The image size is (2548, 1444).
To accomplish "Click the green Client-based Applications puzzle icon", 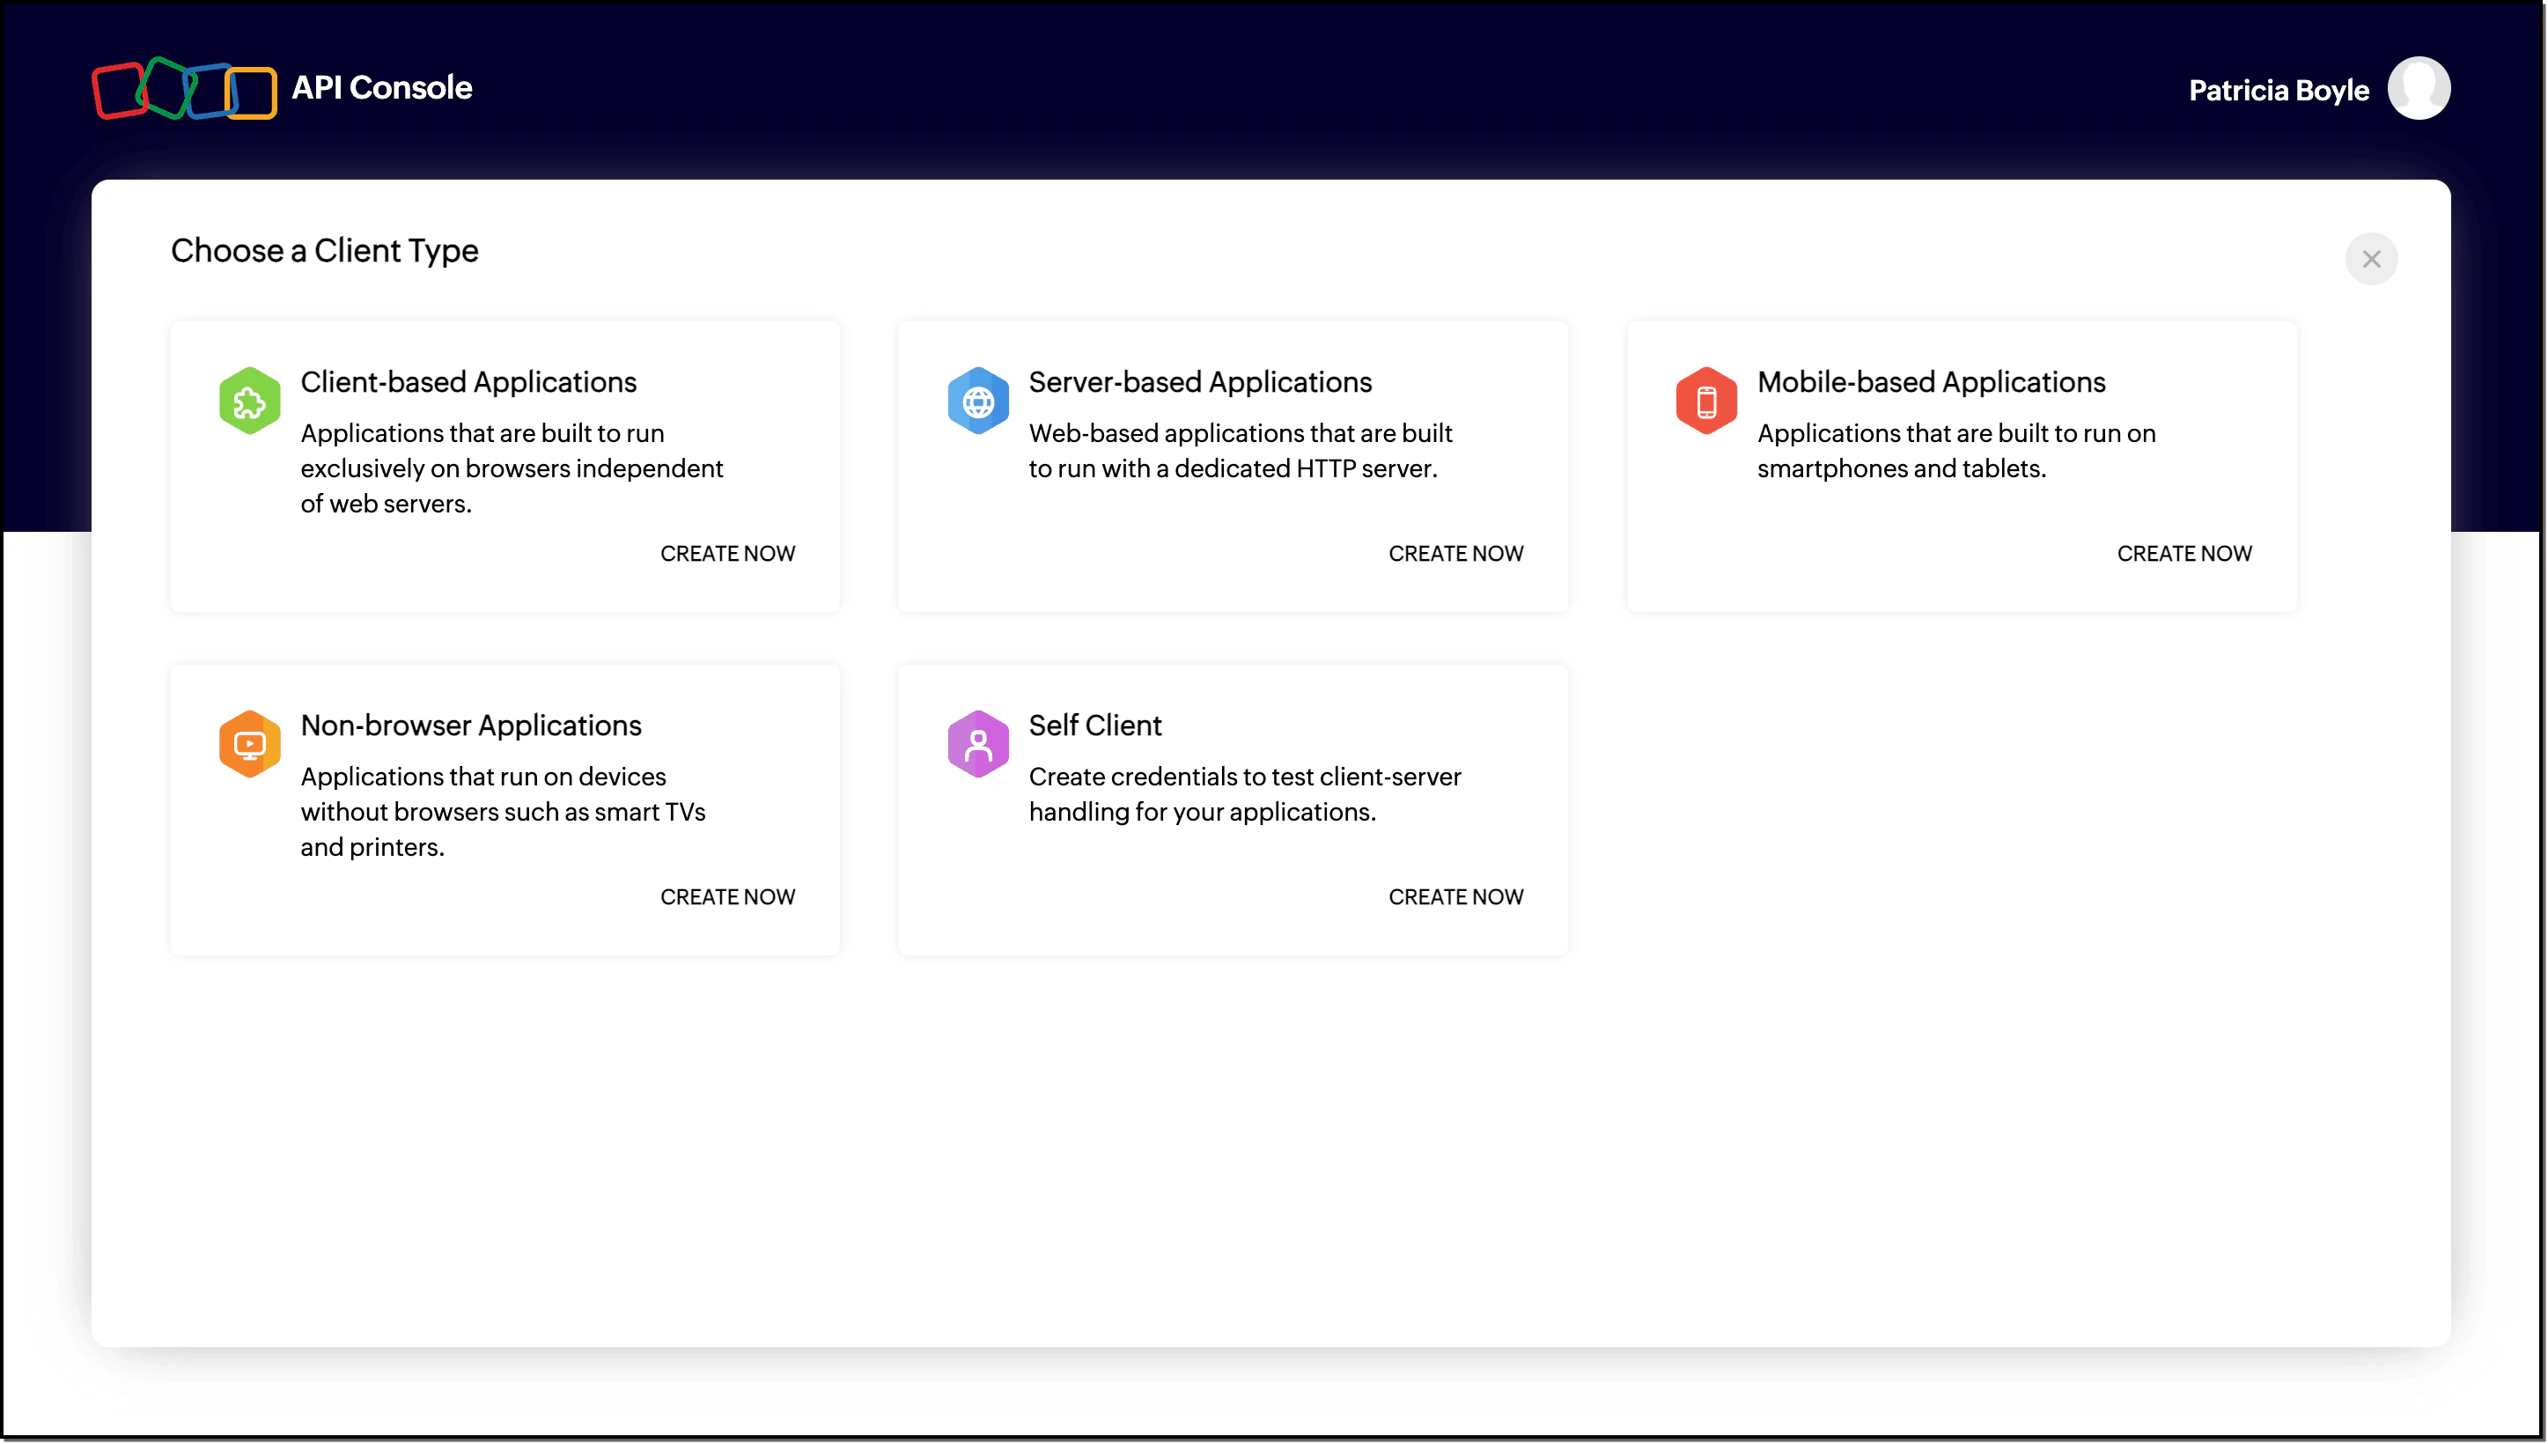I will (249, 401).
